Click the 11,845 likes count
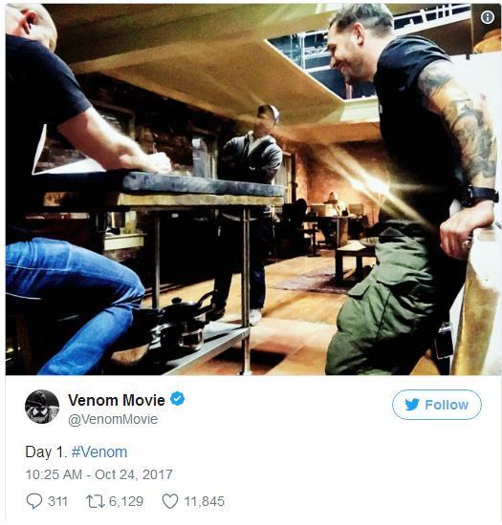 click(205, 501)
